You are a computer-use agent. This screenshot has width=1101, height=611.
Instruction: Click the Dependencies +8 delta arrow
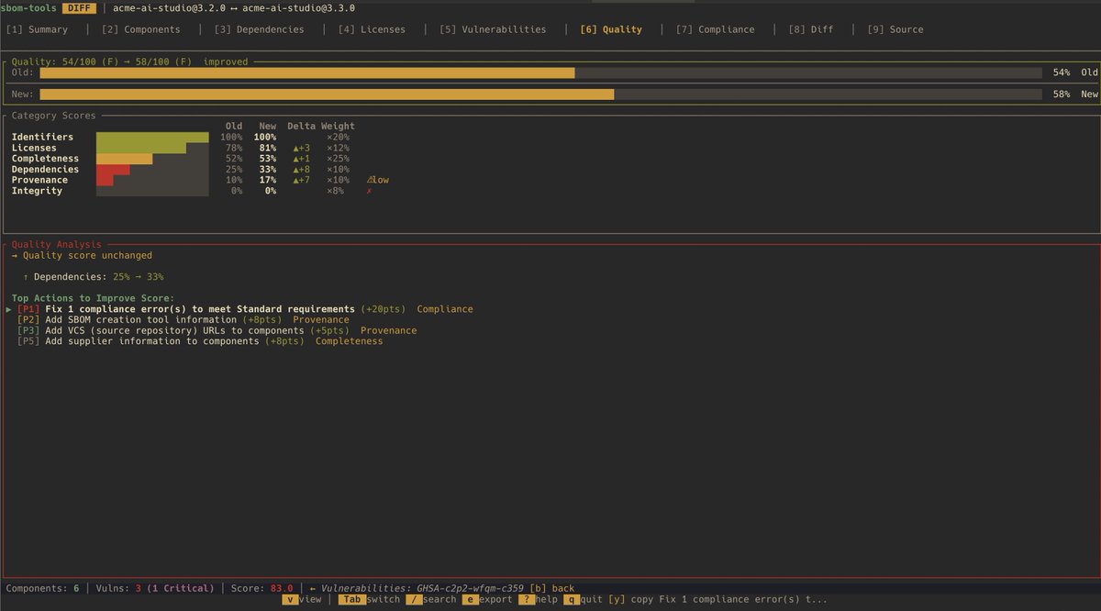pyautogui.click(x=302, y=169)
